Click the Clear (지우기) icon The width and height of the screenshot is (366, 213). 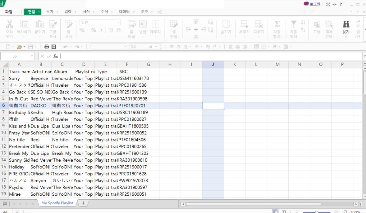click(x=258, y=24)
